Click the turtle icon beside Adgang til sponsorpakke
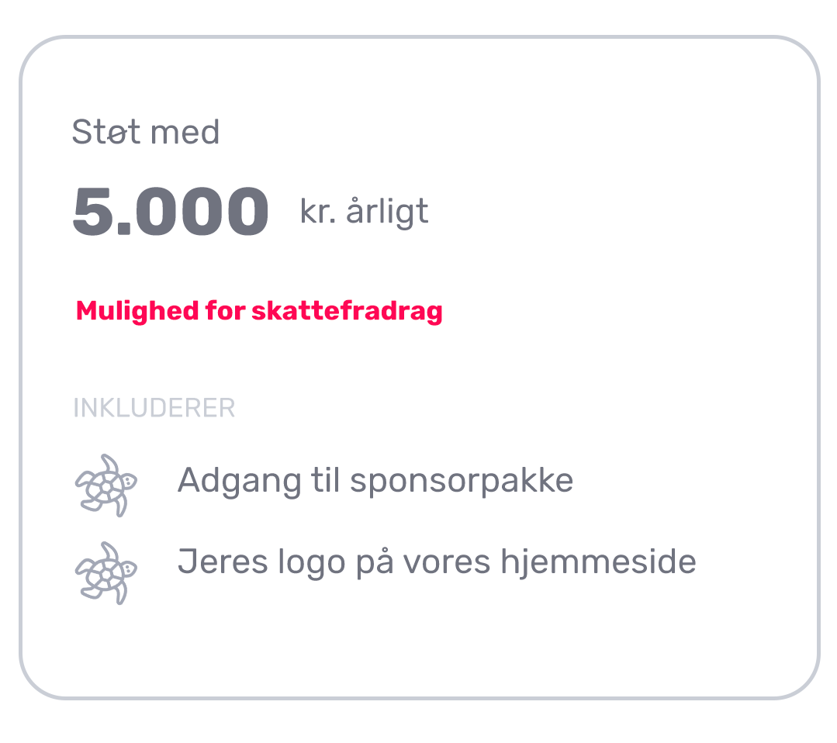 click(x=105, y=486)
